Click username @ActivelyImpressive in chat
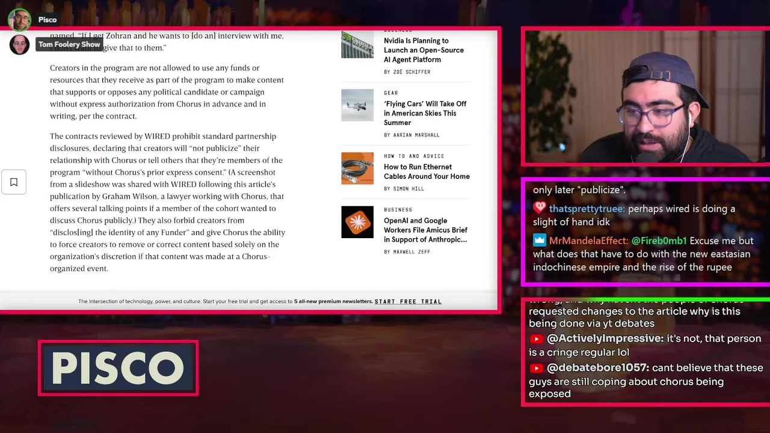 pyautogui.click(x=605, y=339)
